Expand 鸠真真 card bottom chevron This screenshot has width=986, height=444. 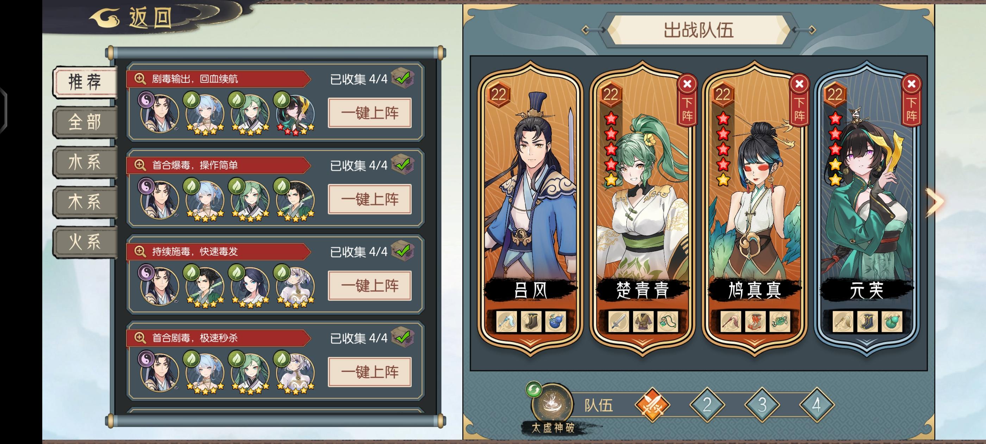click(x=754, y=341)
